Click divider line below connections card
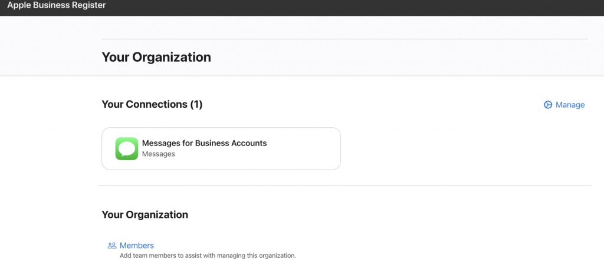Viewport: 604px width, 262px height. 344,185
